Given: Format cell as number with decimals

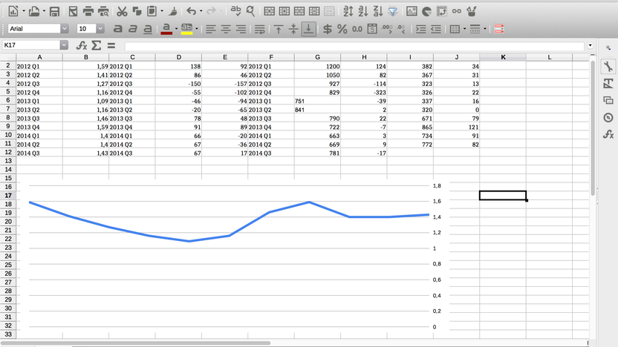Looking at the screenshot, I should point(357,29).
